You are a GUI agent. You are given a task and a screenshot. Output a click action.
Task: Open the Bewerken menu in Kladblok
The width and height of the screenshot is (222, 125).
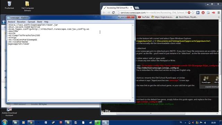pyautogui.click(x=21, y=22)
